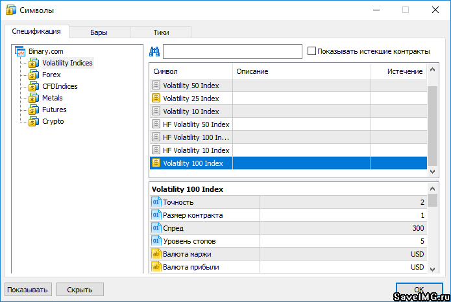Open the Metals tree group
451x302 pixels.
pos(52,99)
